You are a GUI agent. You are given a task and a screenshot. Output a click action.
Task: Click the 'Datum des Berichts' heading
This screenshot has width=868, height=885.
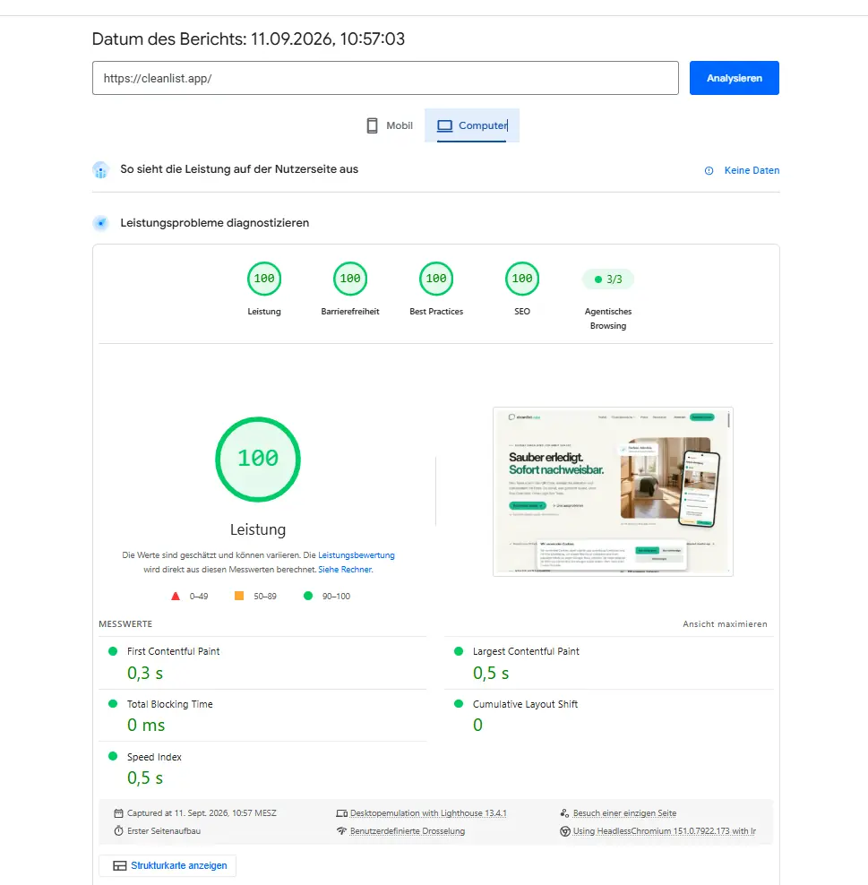tap(248, 39)
